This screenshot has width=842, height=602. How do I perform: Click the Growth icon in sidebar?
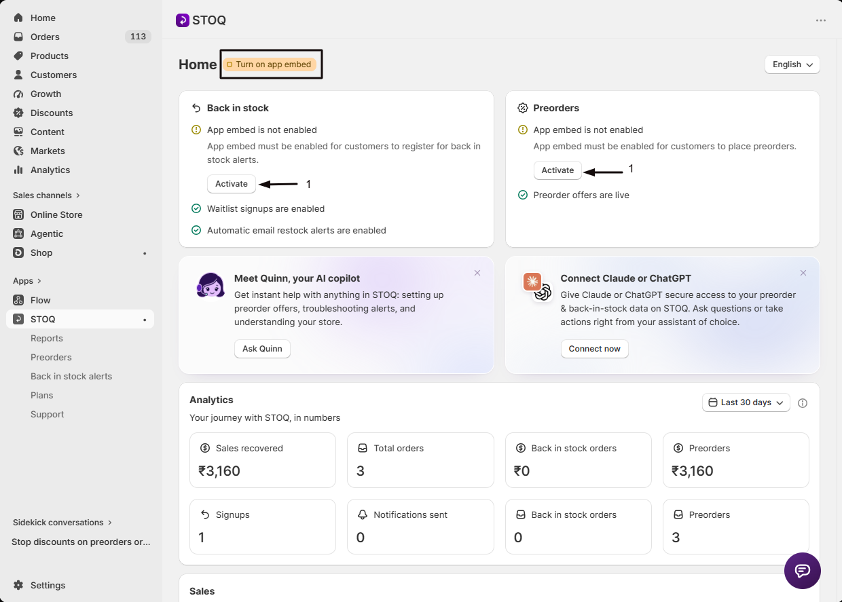[18, 94]
